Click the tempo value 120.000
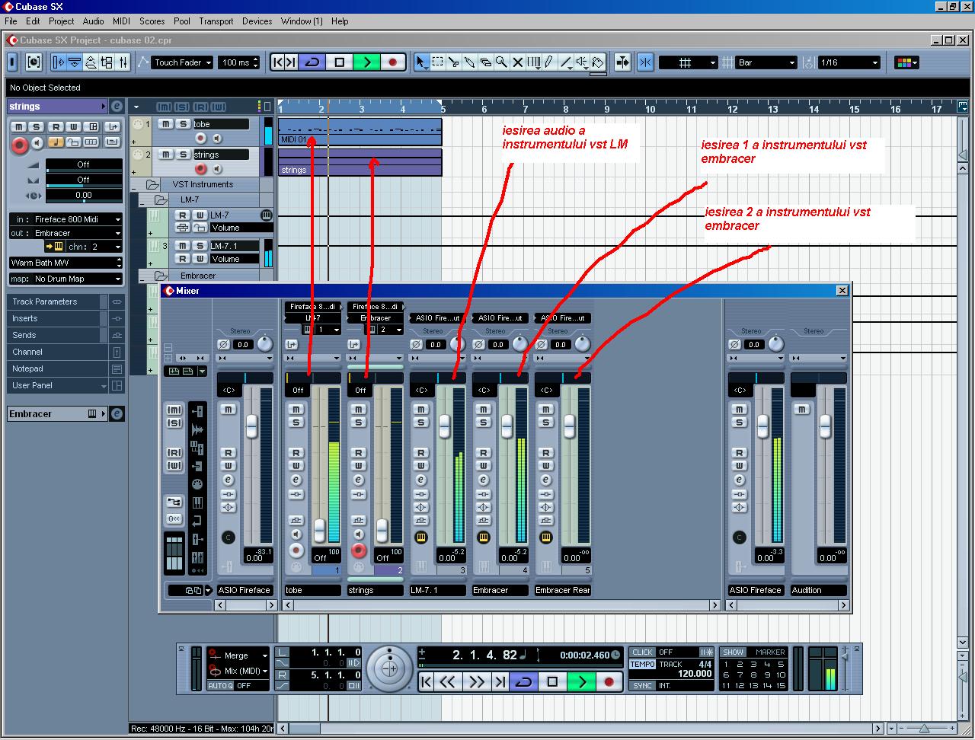Screen dimensions: 975x740 (694, 674)
